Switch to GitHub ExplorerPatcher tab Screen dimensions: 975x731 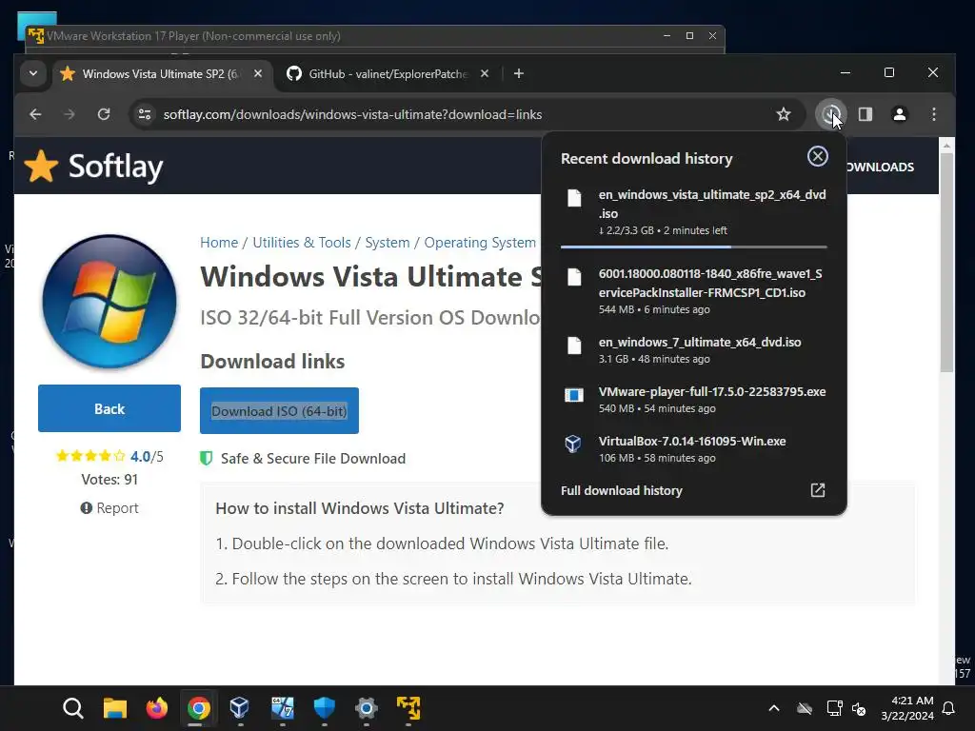[388, 74]
